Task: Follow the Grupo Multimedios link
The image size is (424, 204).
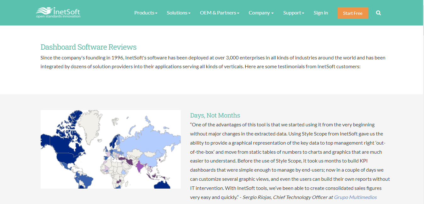Action: coord(355,197)
